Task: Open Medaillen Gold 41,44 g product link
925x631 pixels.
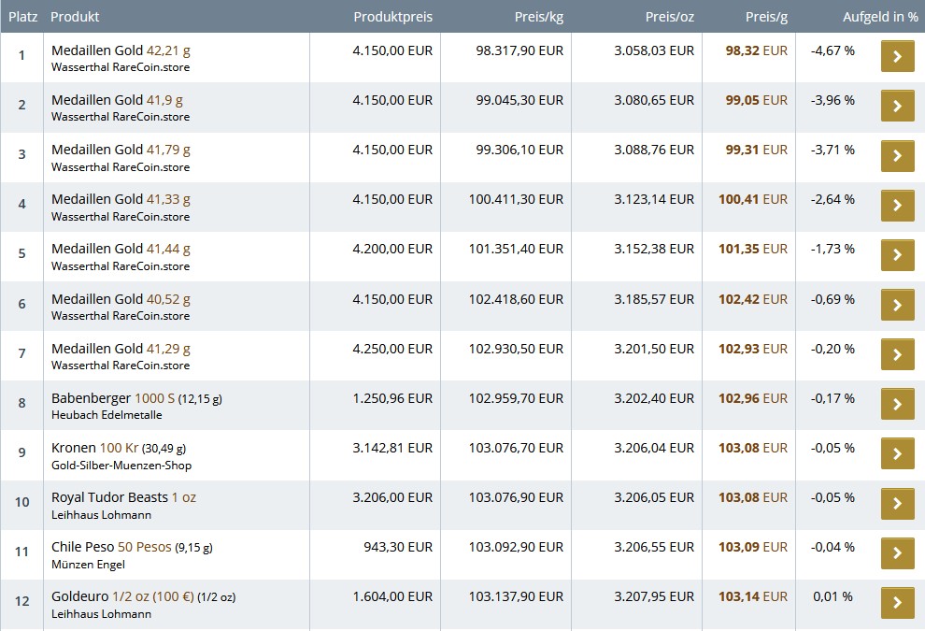Action: pos(121,249)
